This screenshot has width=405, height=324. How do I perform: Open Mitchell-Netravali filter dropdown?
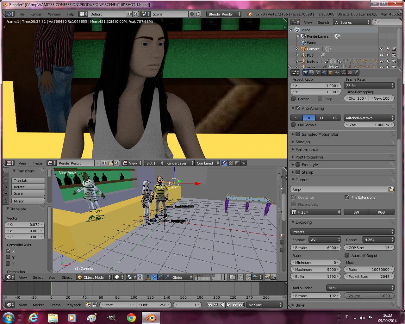tap(369, 118)
